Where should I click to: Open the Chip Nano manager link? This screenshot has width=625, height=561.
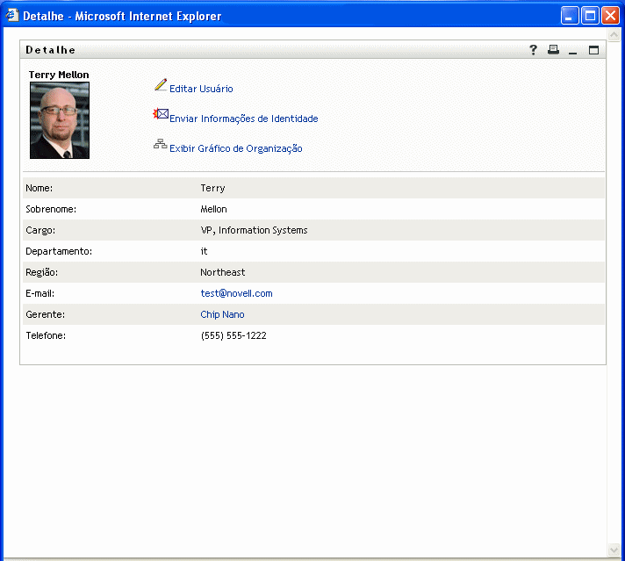pyautogui.click(x=222, y=314)
